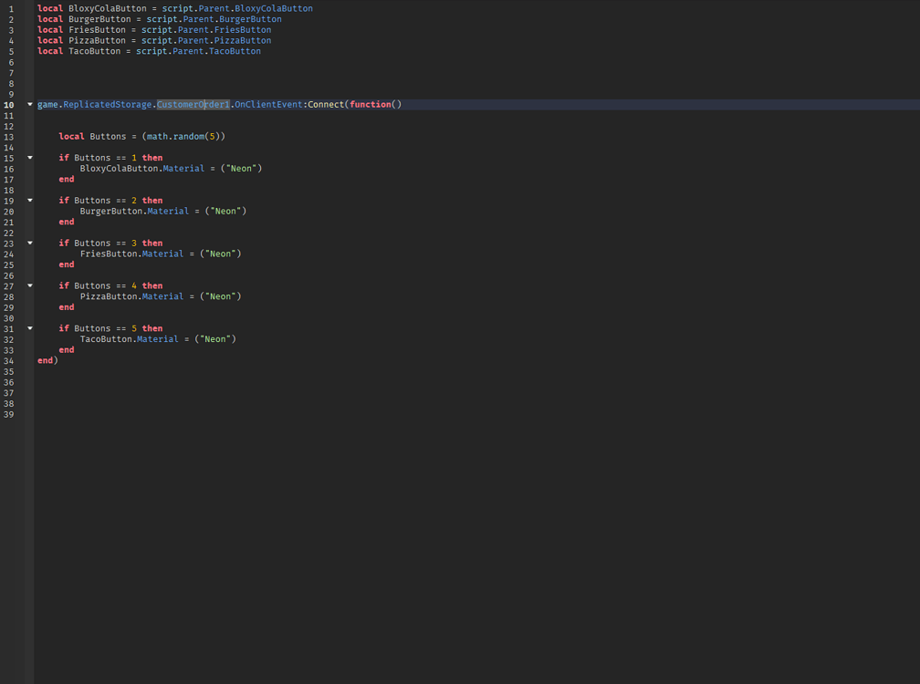Collapse the 'if Buttons == 3' block
The image size is (920, 684).
coord(29,243)
